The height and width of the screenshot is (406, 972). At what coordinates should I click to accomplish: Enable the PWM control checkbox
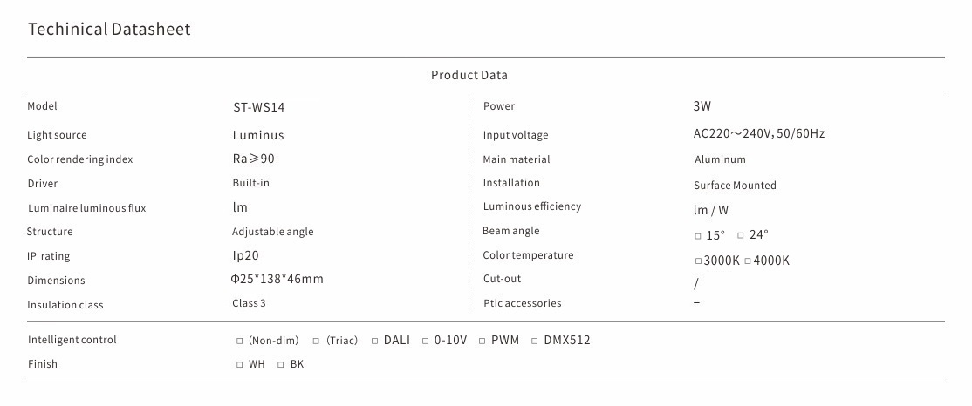click(482, 341)
